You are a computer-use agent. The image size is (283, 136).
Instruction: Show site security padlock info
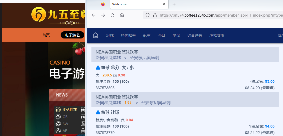[x=155, y=15]
